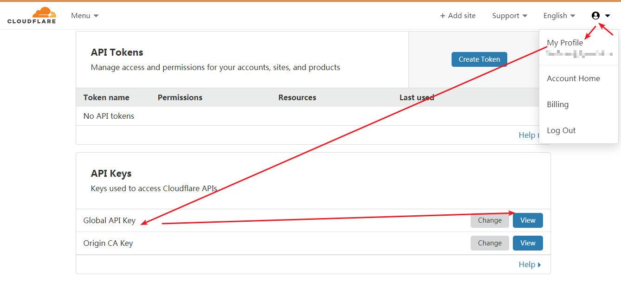Expand the Menu dropdown
This screenshot has width=621, height=283.
click(x=85, y=16)
